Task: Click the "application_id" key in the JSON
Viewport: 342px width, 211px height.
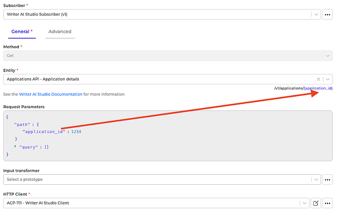Action: point(44,132)
